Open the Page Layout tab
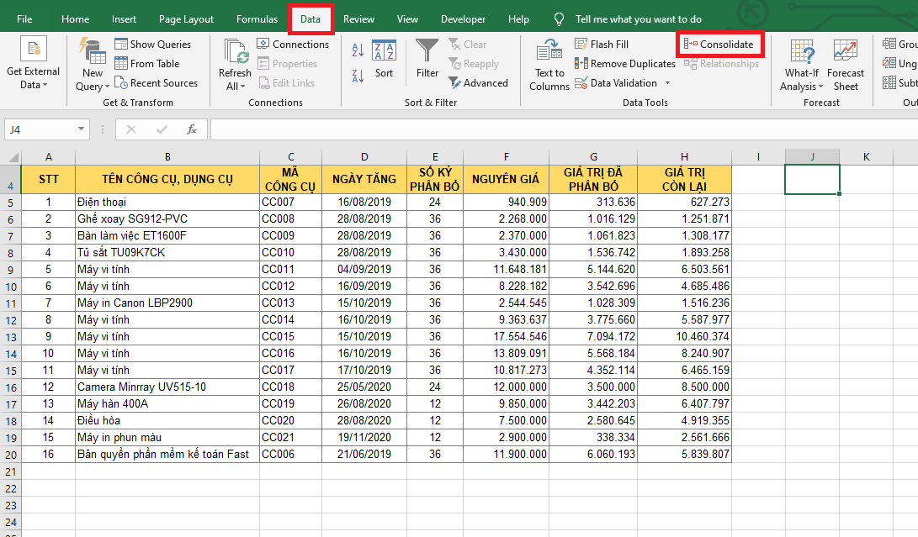 pos(186,19)
